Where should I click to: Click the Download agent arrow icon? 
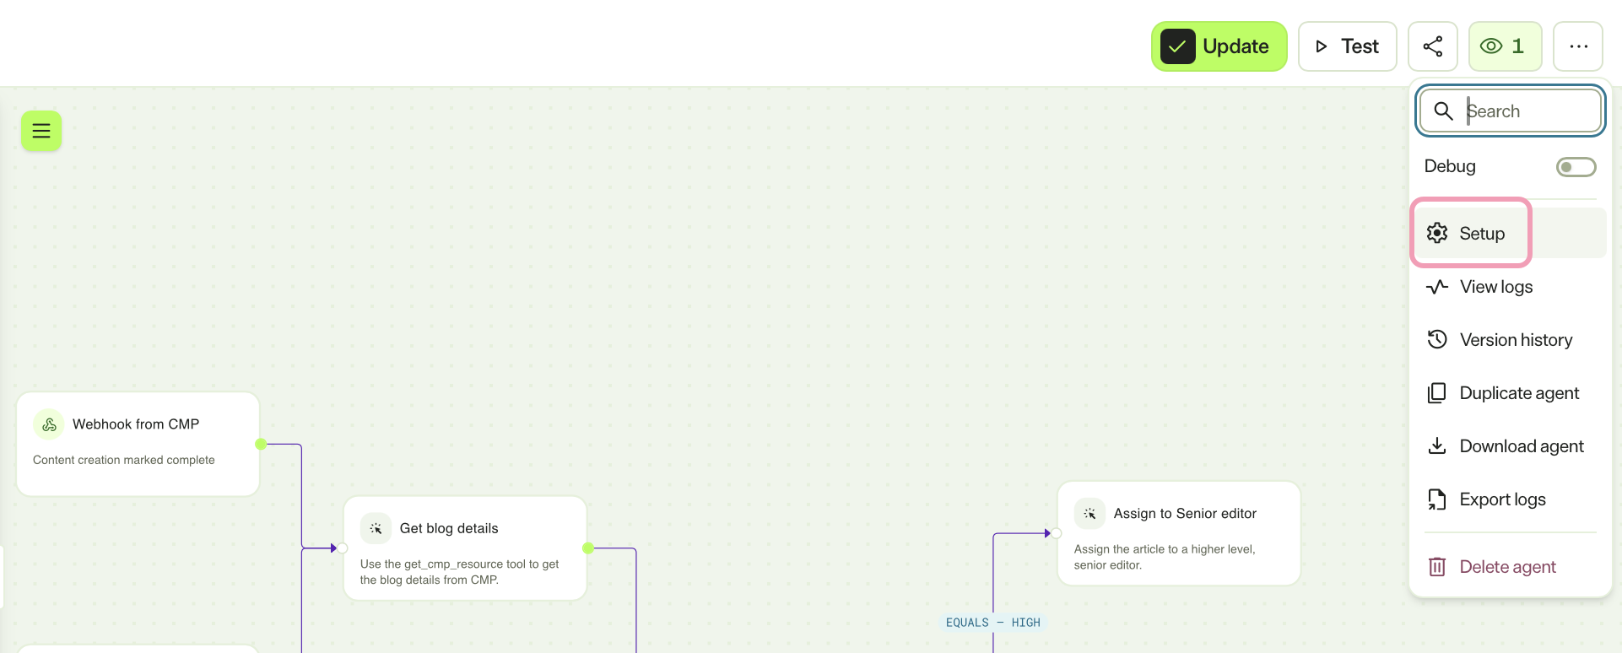coord(1437,445)
